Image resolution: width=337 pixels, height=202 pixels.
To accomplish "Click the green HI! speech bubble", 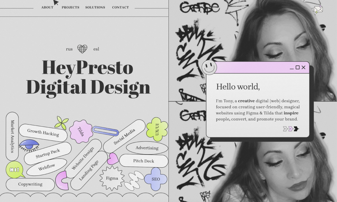I will pyautogui.click(x=15, y=170).
